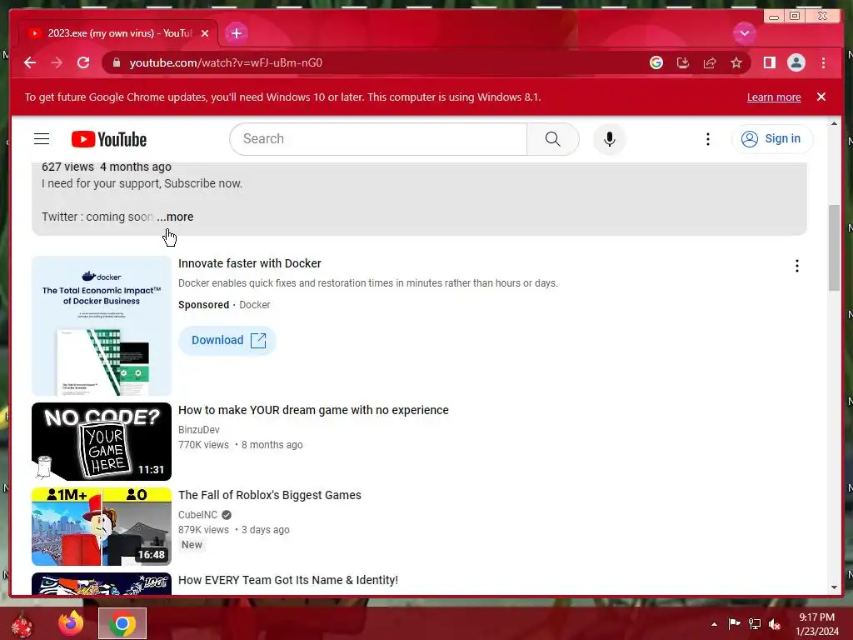Open the Docker ad thumbnail

tap(102, 326)
